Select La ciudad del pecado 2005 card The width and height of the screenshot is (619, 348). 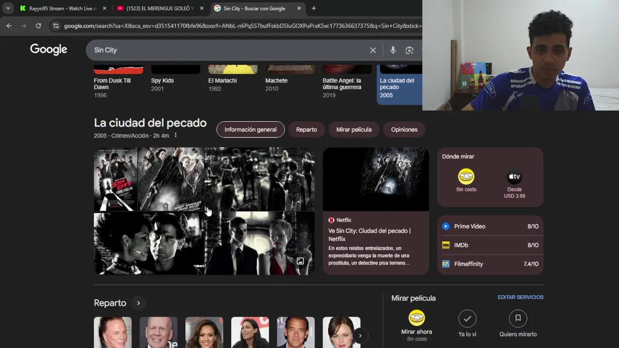(x=399, y=85)
